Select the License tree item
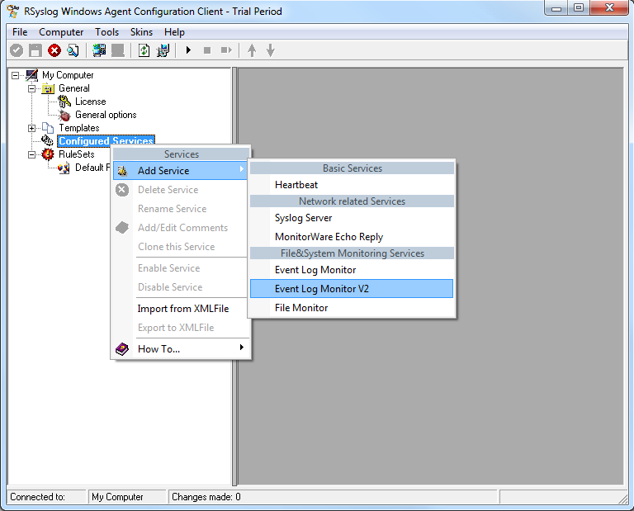634x511 pixels. coord(91,102)
